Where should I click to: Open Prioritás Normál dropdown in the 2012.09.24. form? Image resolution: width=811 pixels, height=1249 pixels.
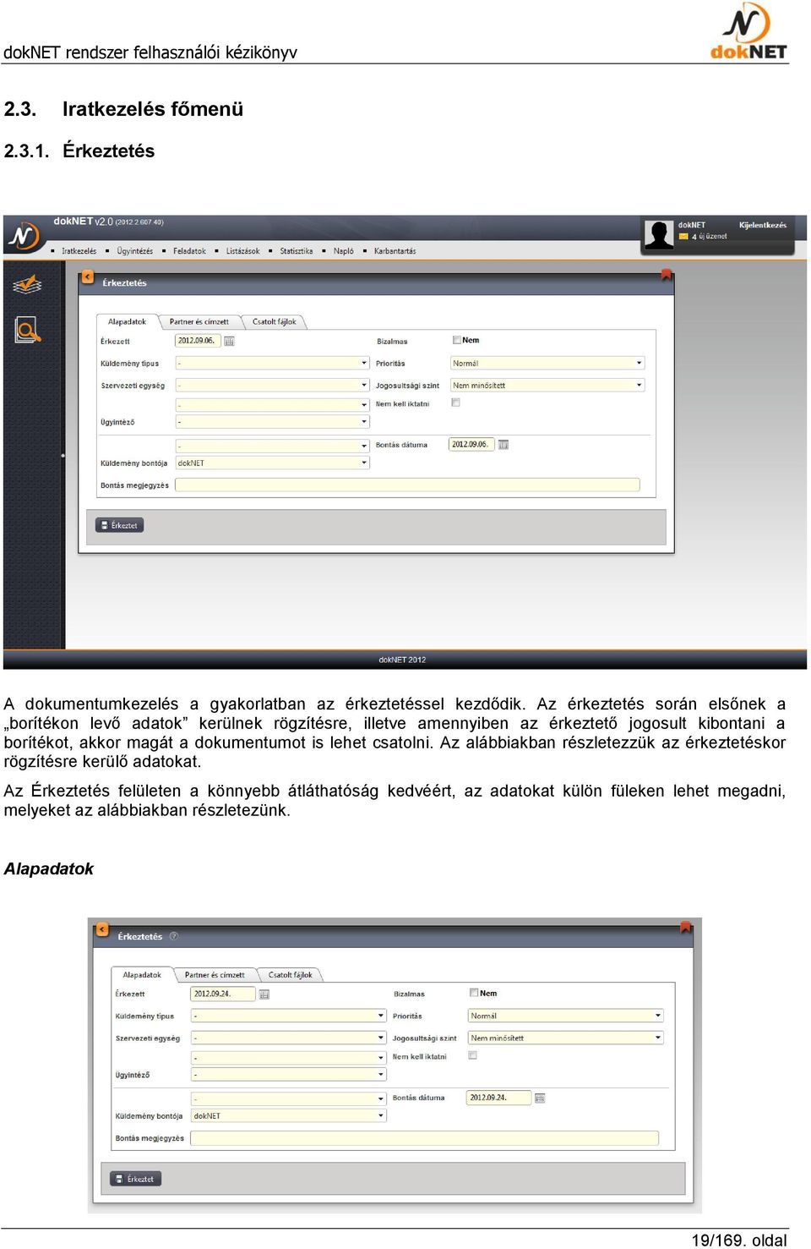[566, 1016]
